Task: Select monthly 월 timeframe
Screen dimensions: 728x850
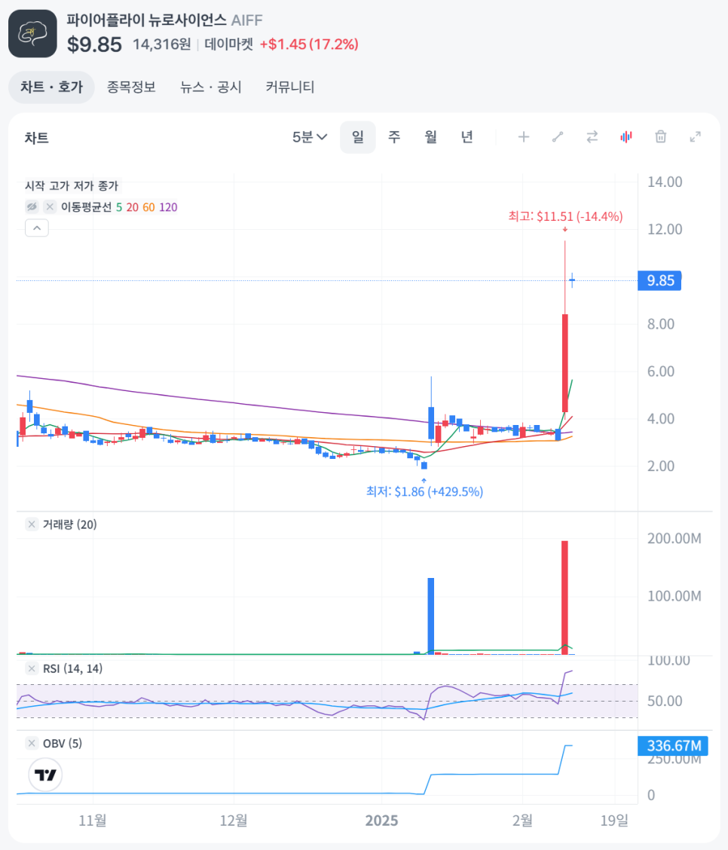Action: click(x=430, y=137)
